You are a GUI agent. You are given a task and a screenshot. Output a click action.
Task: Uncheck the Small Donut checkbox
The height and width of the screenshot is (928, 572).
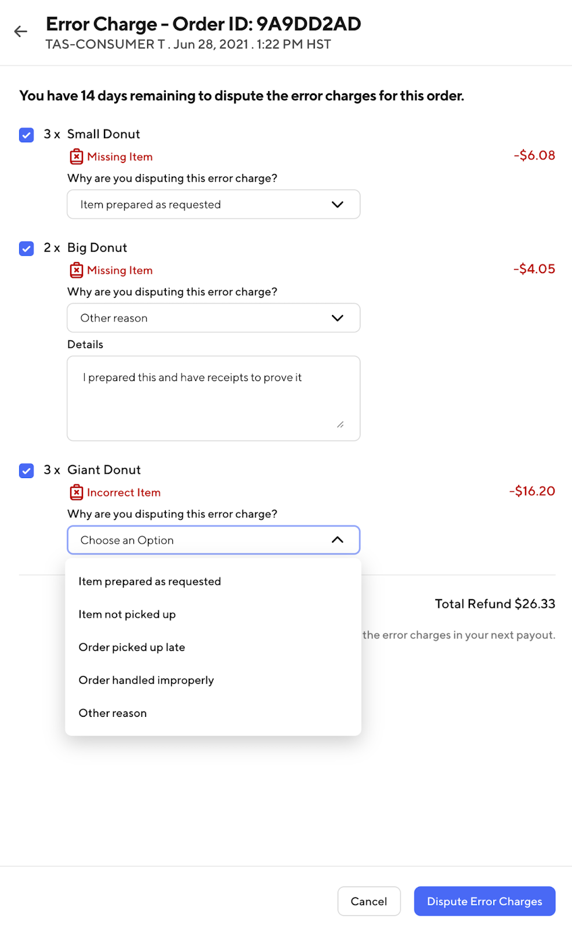pos(27,135)
